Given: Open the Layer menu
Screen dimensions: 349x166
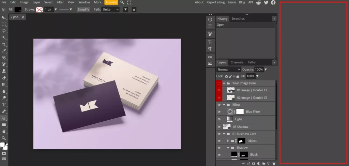Looking at the screenshot, I should pyautogui.click(x=36, y=2).
